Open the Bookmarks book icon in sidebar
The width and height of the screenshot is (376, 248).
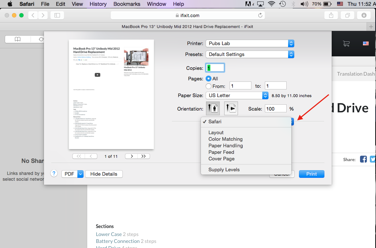pyautogui.click(x=17, y=39)
